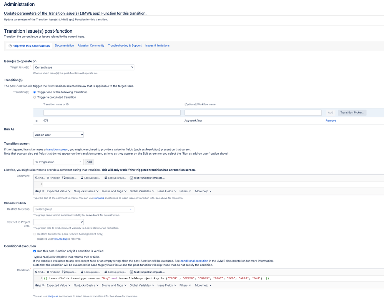This screenshot has width=384, height=300.
Task: Open the Transition Picker
Action: [352, 112]
